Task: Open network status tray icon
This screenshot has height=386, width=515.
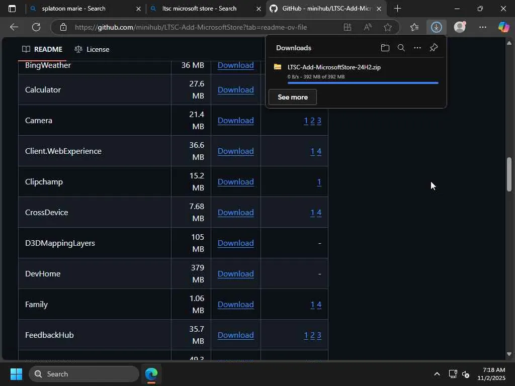Action: point(453,374)
